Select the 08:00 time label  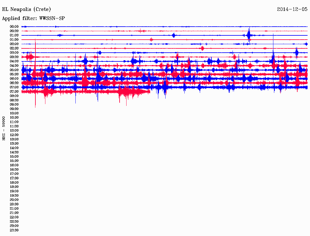[x=14, y=96]
